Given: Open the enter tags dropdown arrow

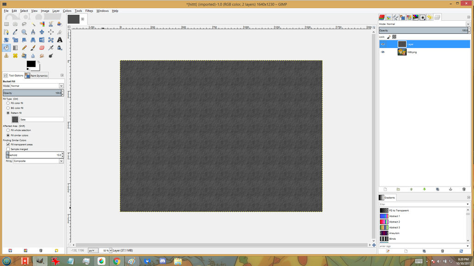Looking at the screenshot, I should click(x=468, y=246).
